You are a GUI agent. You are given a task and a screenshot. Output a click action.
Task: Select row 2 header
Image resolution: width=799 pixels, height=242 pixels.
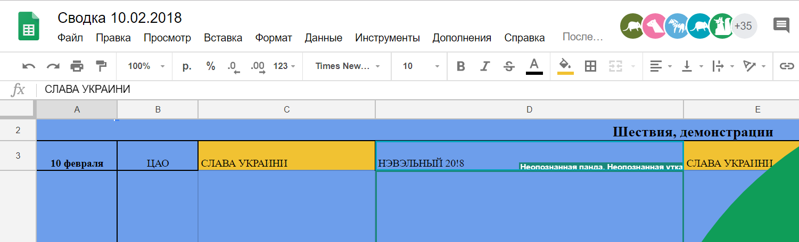(18, 130)
